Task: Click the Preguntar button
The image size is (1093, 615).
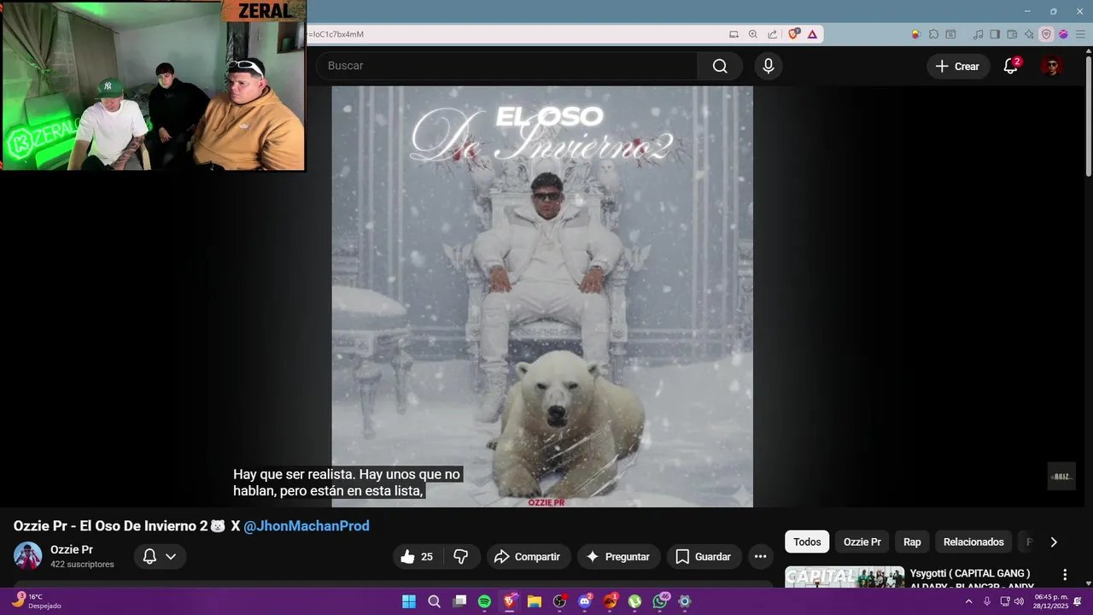Action: pos(618,557)
